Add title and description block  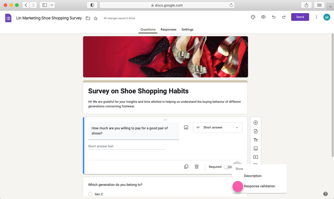click(x=255, y=140)
